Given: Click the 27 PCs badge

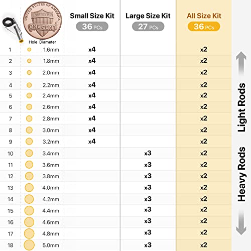Looking at the screenshot, I should coord(148,27).
